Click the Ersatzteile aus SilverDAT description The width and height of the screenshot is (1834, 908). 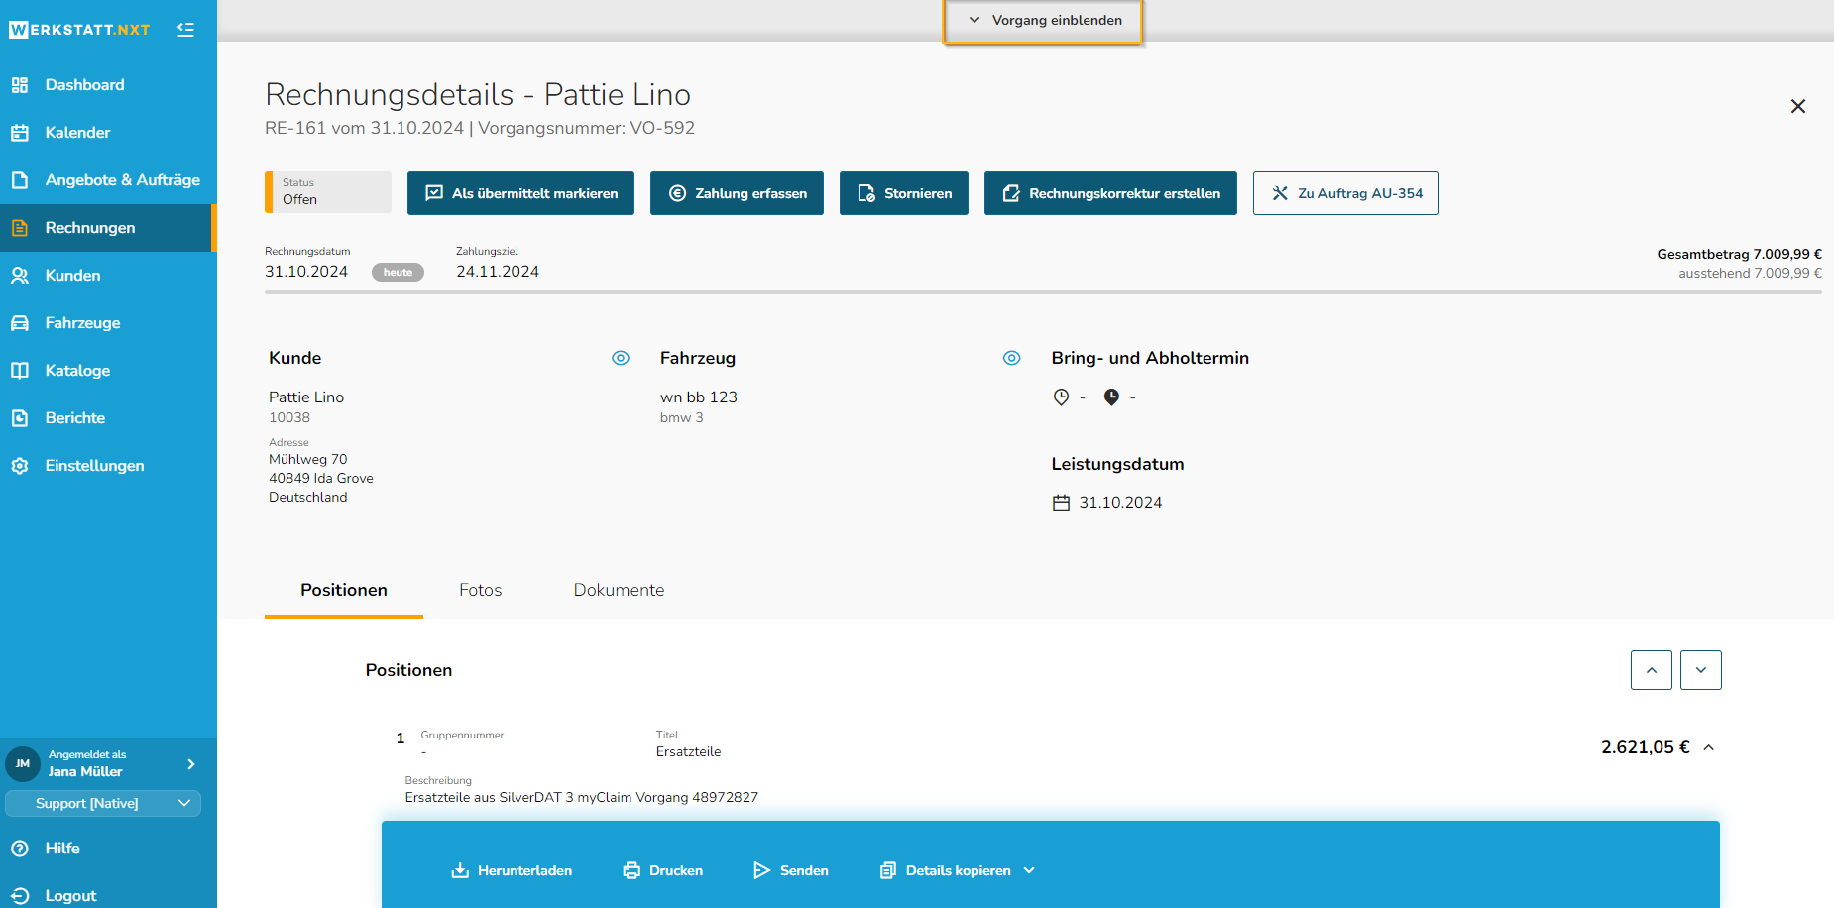[x=582, y=797]
